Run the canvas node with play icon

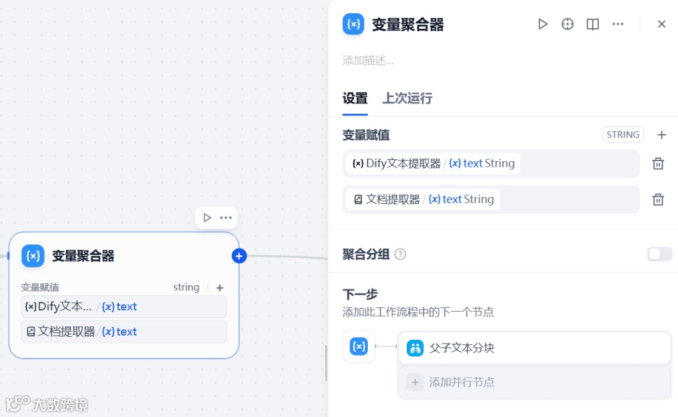coord(207,218)
